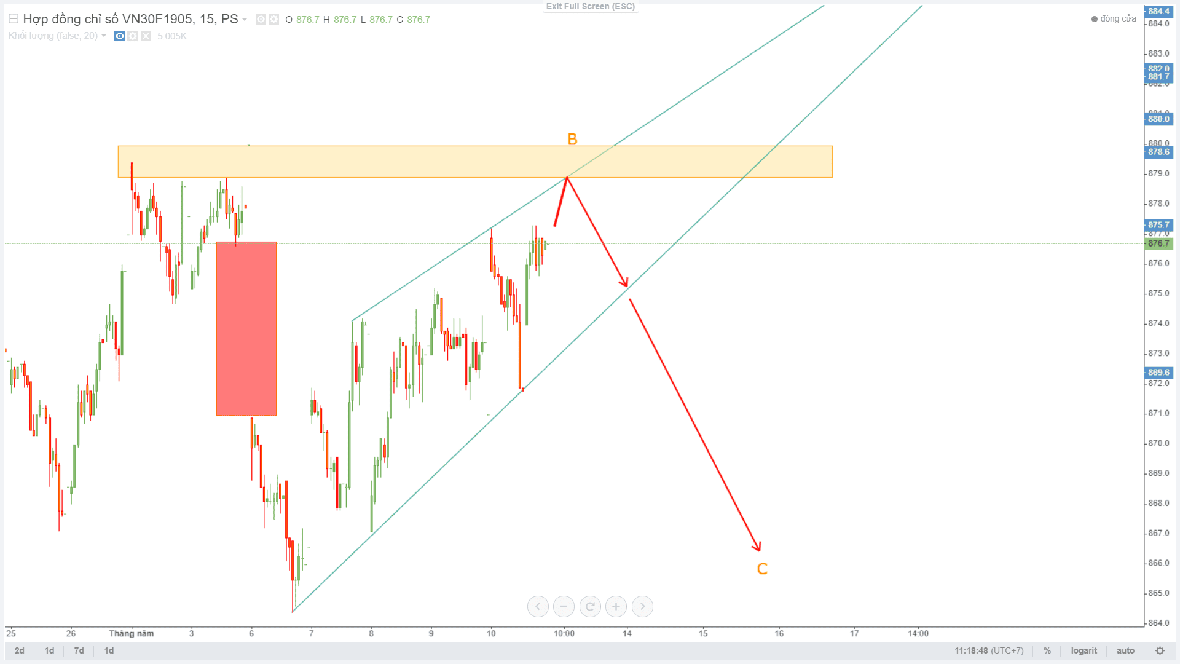The width and height of the screenshot is (1180, 664).
Task: Collapse the chart legend with the minus box
Action: tap(13, 19)
